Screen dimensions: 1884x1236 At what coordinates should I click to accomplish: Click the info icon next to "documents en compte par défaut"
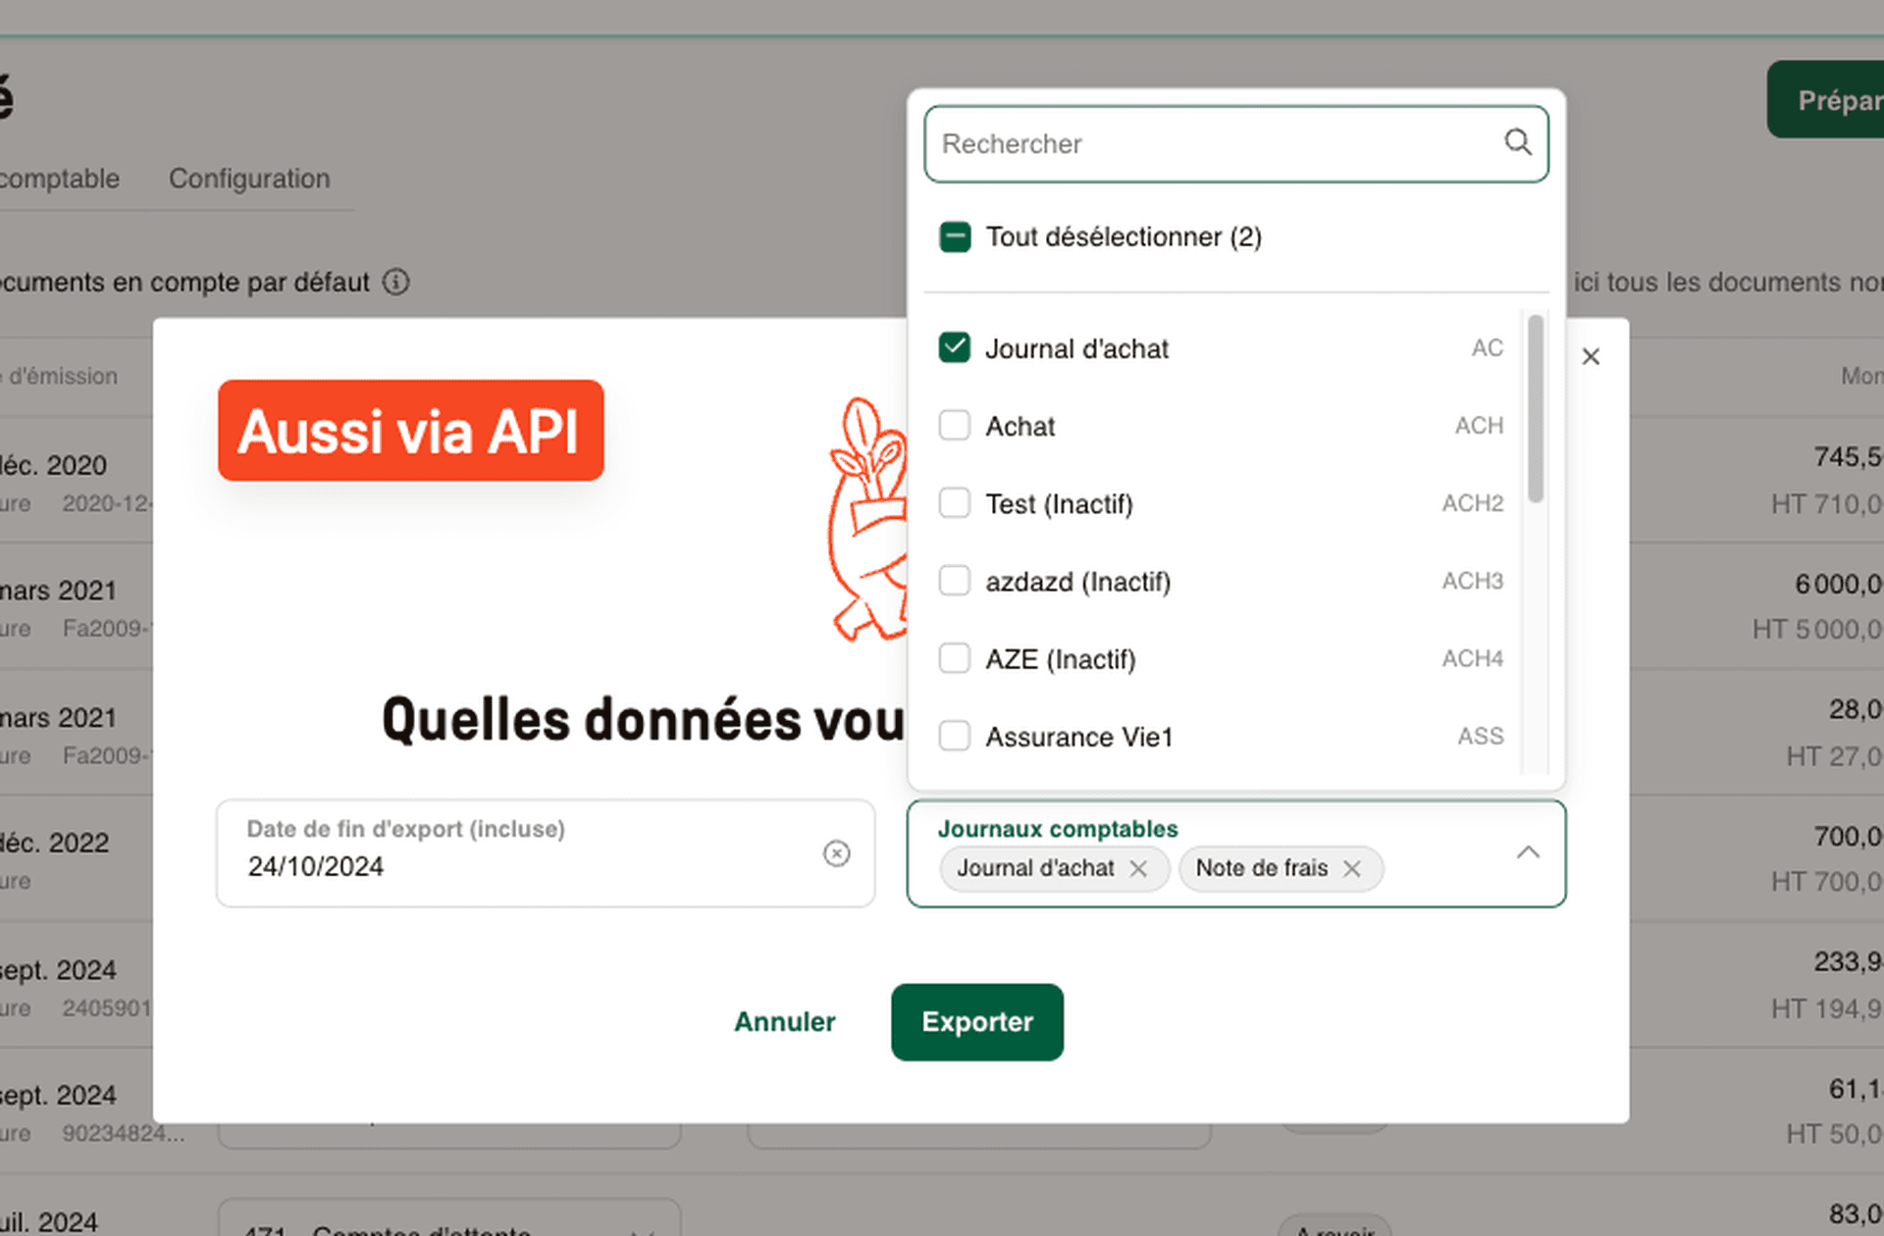395,282
